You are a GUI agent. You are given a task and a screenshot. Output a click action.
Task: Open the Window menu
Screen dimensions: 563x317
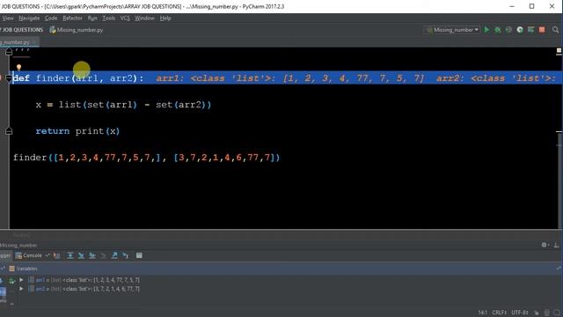point(144,18)
